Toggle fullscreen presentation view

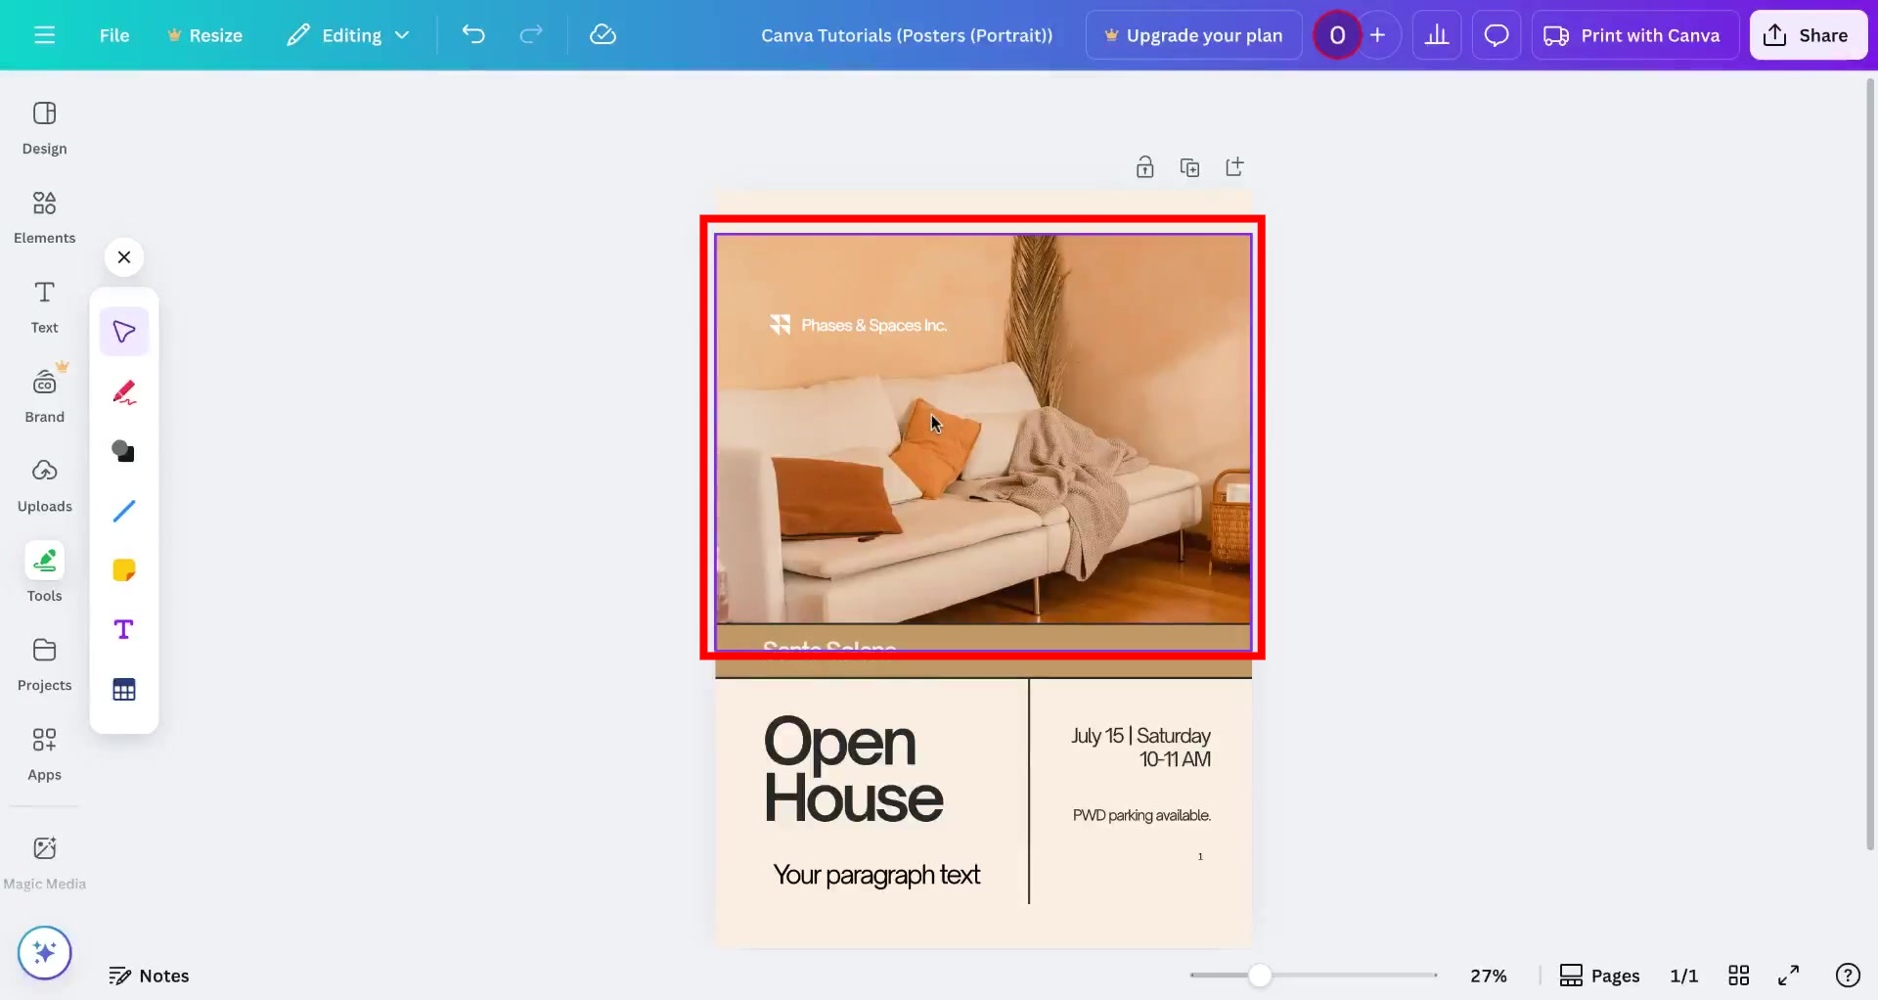pos(1789,975)
